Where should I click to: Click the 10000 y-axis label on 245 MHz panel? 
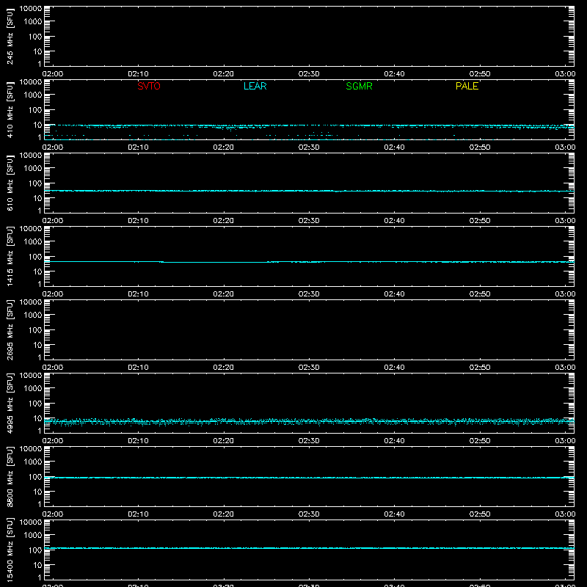click(x=31, y=9)
